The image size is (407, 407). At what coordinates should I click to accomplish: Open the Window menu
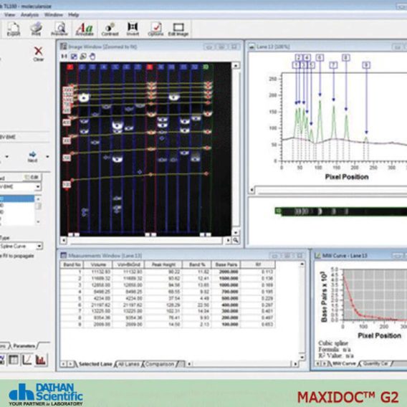[x=54, y=15]
